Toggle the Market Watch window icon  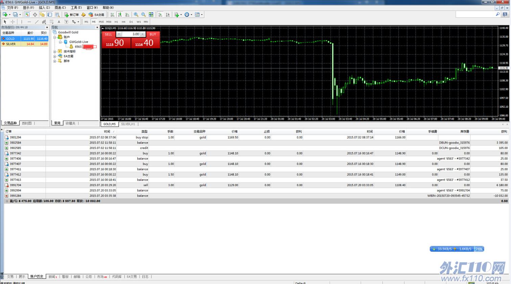(27, 15)
